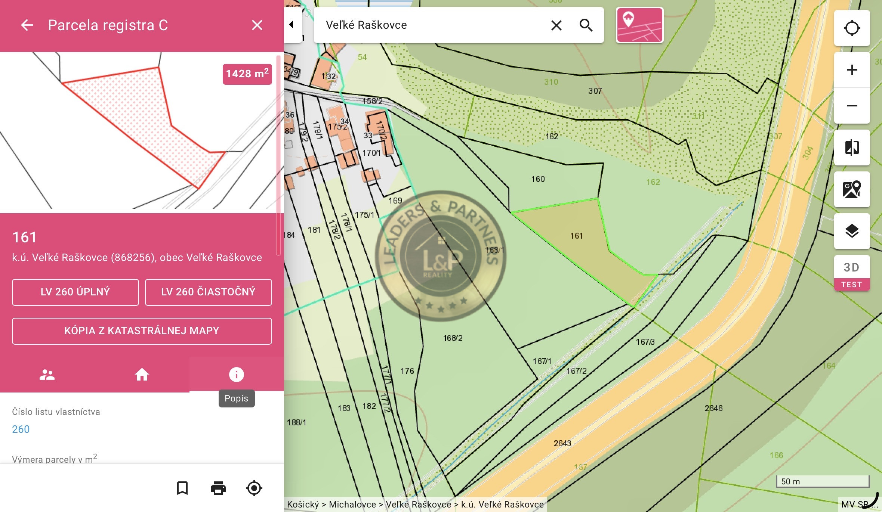Viewport: 882px width, 512px height.
Task: Collapse the side panel with arrow
Action: (x=292, y=25)
